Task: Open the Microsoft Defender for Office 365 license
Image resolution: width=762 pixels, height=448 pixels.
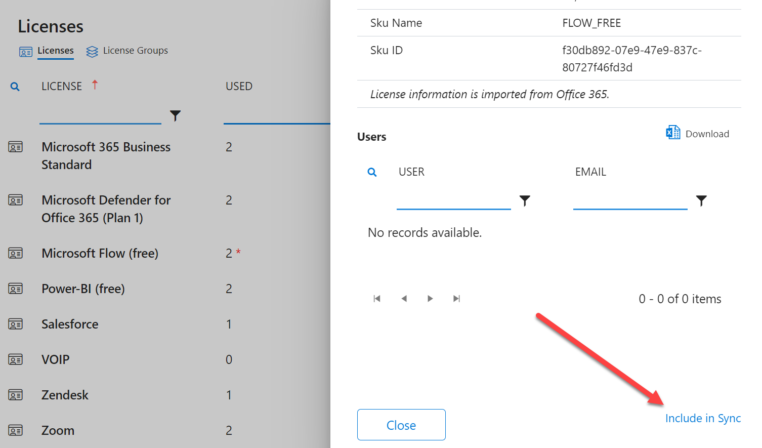Action: pos(106,209)
